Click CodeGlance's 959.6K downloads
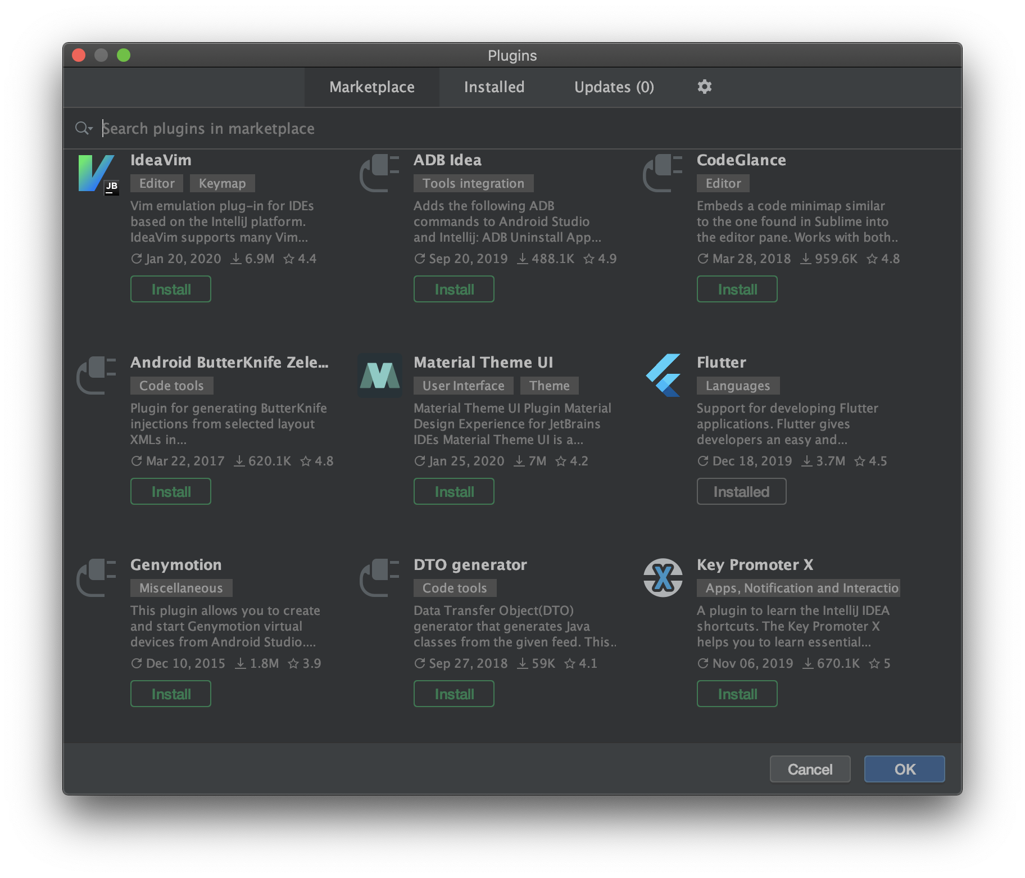This screenshot has width=1025, height=878. click(x=829, y=259)
